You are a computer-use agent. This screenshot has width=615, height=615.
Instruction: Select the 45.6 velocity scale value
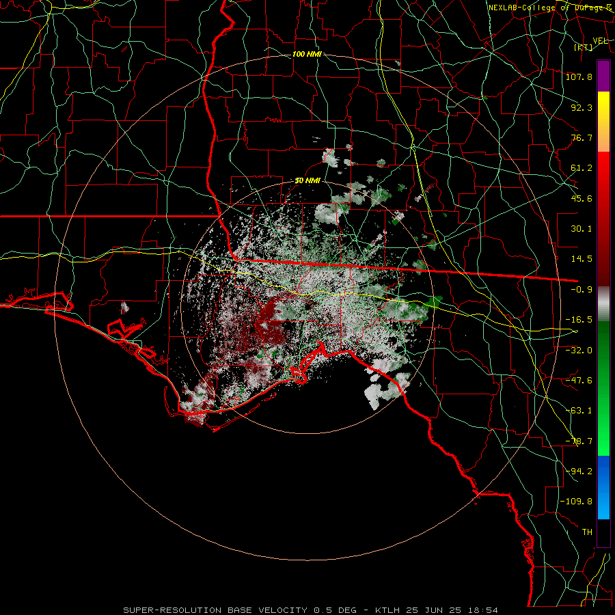582,198
